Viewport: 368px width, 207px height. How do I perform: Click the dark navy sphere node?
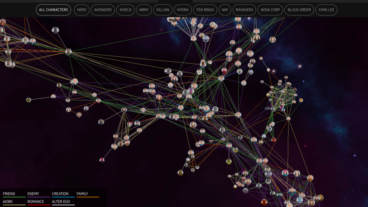pos(245,191)
